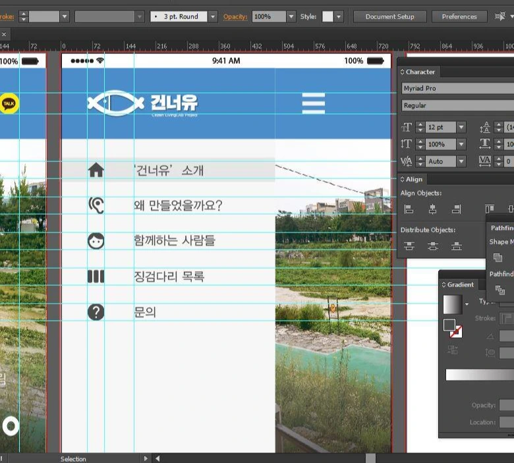This screenshot has height=463, width=514.
Task: Click the Preferences button
Action: (x=459, y=16)
